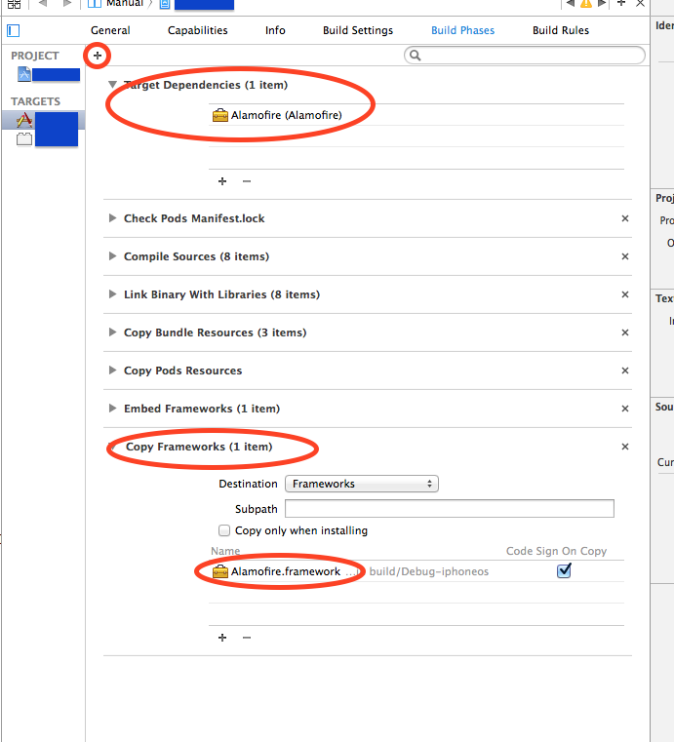Click the Name column header
The image size is (674, 742).
[225, 551]
